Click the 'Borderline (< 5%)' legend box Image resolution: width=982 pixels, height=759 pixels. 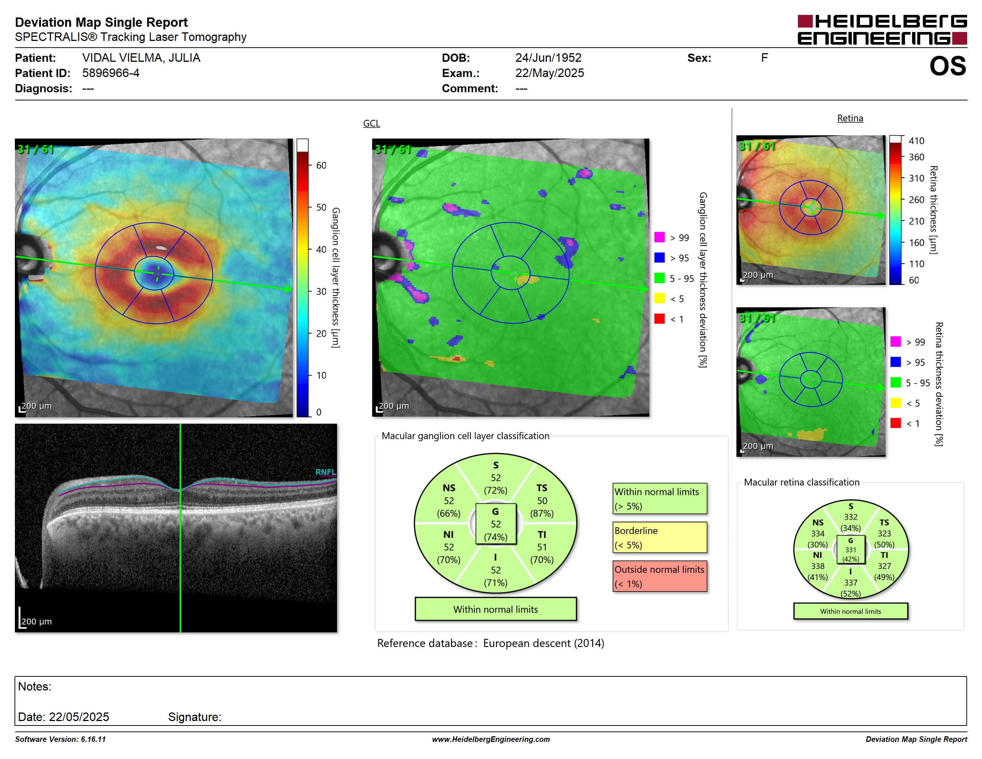coord(660,537)
